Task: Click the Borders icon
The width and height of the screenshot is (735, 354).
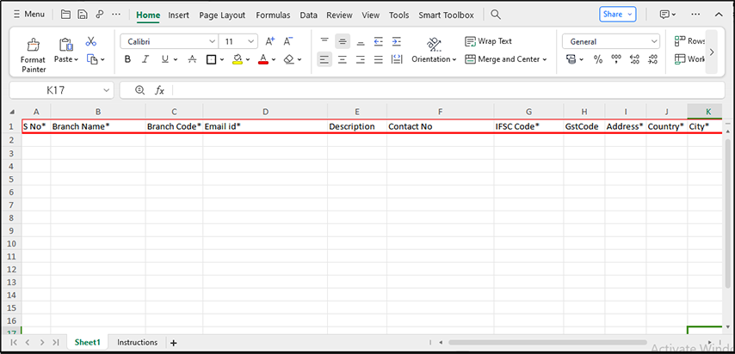Action: [x=212, y=59]
